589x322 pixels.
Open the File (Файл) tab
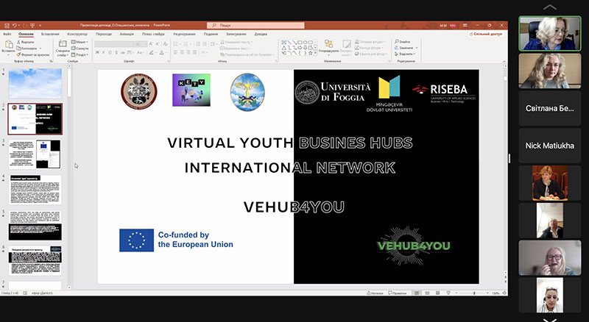pos(7,34)
